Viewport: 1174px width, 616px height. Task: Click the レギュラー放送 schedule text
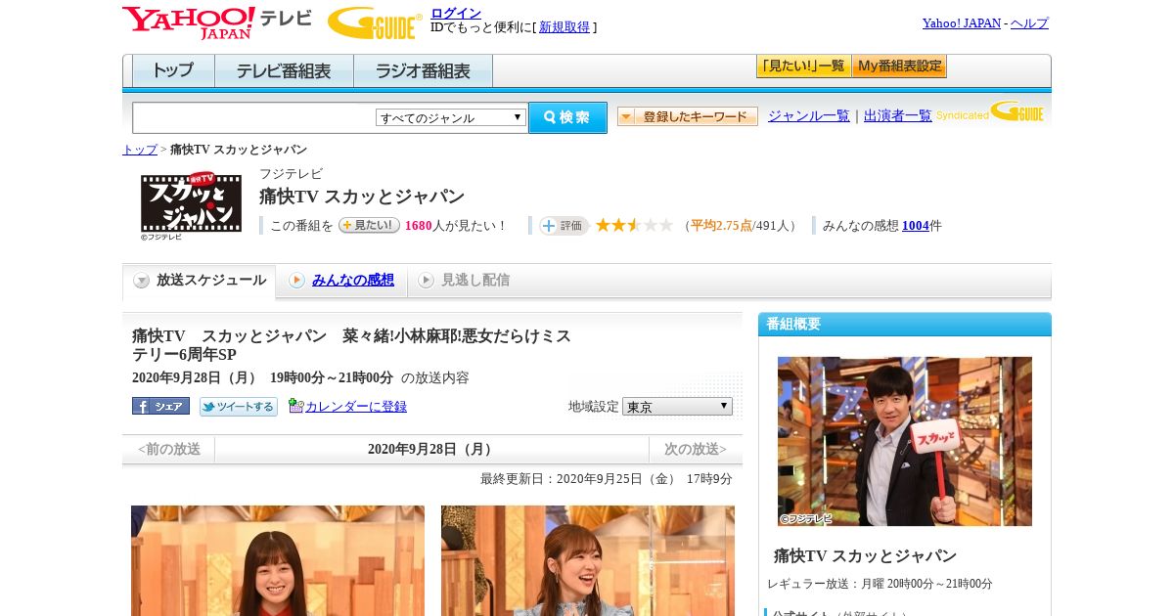880,584
